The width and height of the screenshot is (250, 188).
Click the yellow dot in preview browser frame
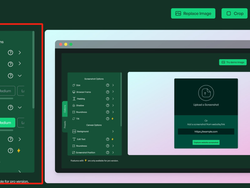[66, 44]
